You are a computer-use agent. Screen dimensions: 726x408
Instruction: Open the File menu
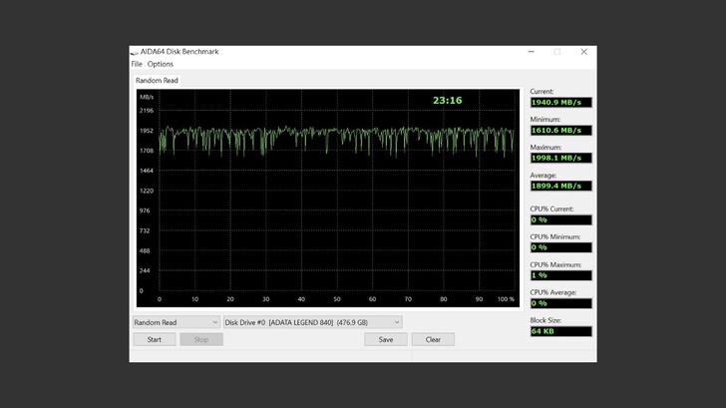click(137, 64)
